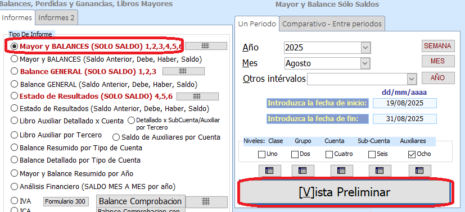The width and height of the screenshot is (465, 212).
Task: Click the SEMANA button
Action: click(437, 46)
